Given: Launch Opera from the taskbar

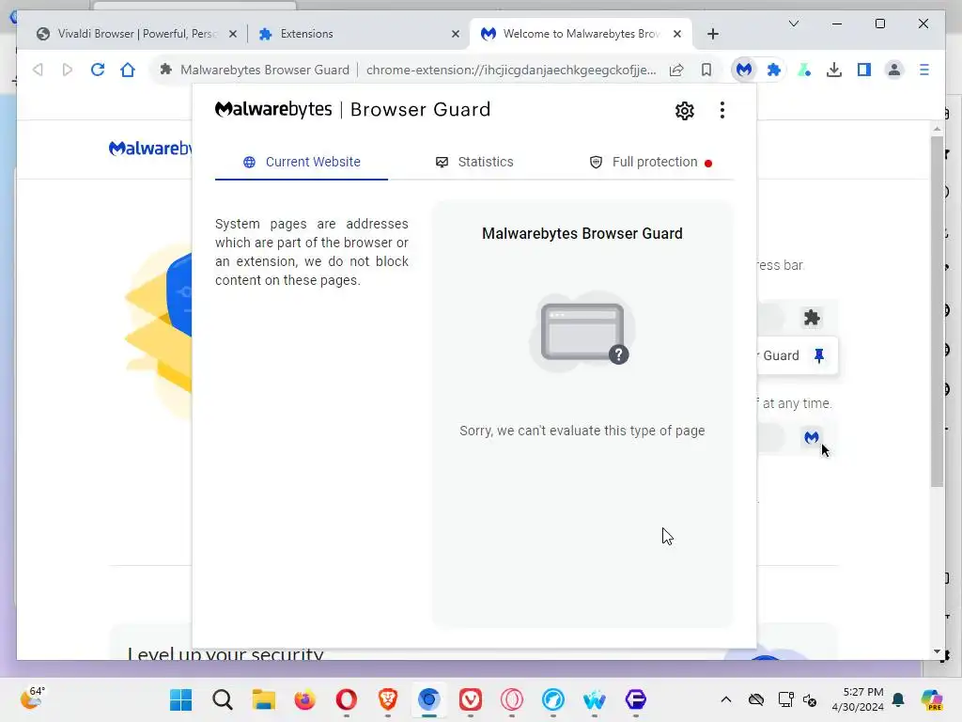Looking at the screenshot, I should (x=346, y=699).
